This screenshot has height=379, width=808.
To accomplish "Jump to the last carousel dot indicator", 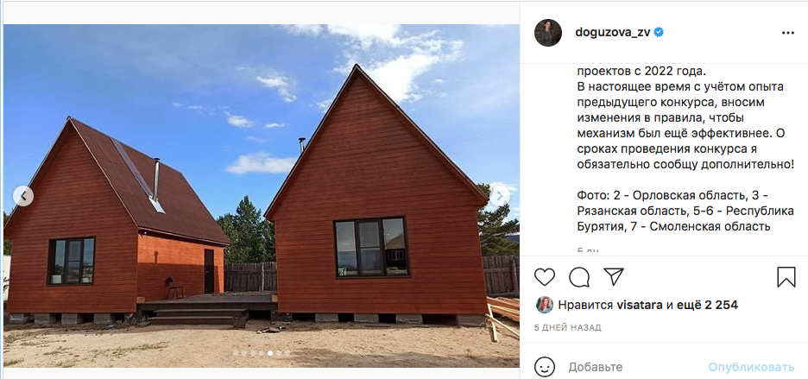I will [287, 353].
